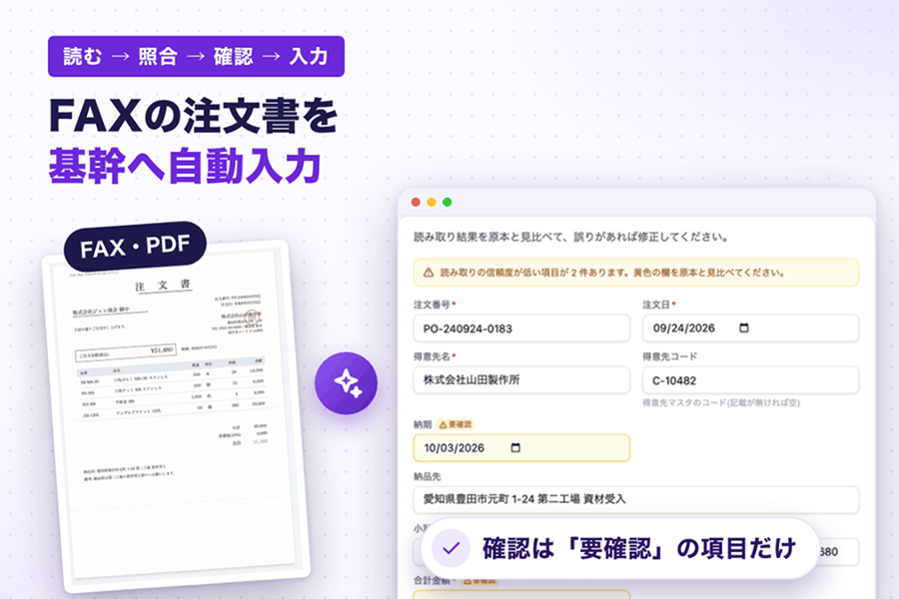Click the FAXの注文書を headline
This screenshot has height=599, width=899.
pos(193,116)
